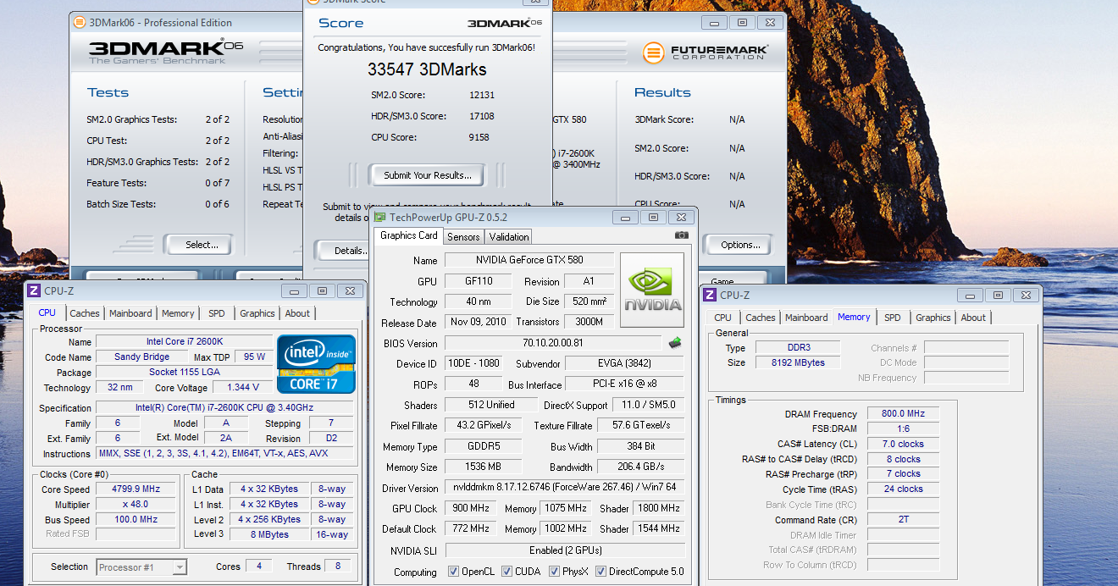The width and height of the screenshot is (1118, 586).
Task: Click the Multiplier value x 48.0
Action: point(136,505)
